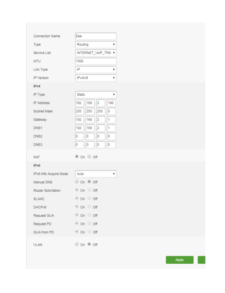The image size is (225, 293).
Task: Open the Link Type dropdown
Action: click(96, 70)
